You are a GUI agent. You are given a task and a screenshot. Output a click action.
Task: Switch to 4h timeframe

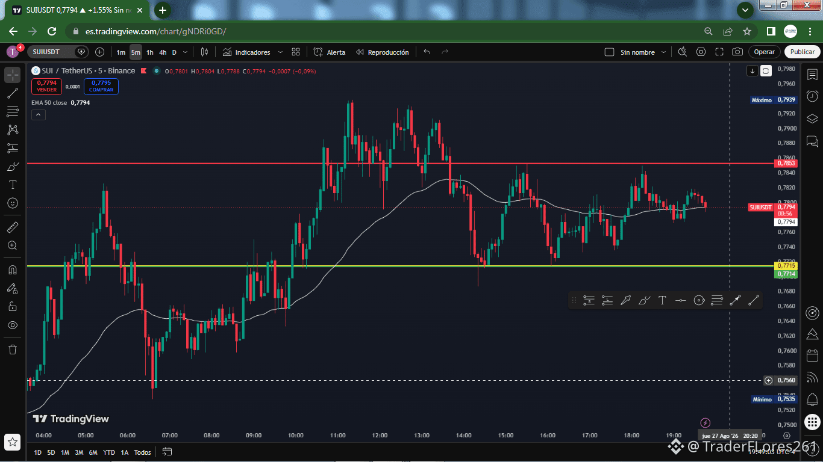click(x=163, y=52)
